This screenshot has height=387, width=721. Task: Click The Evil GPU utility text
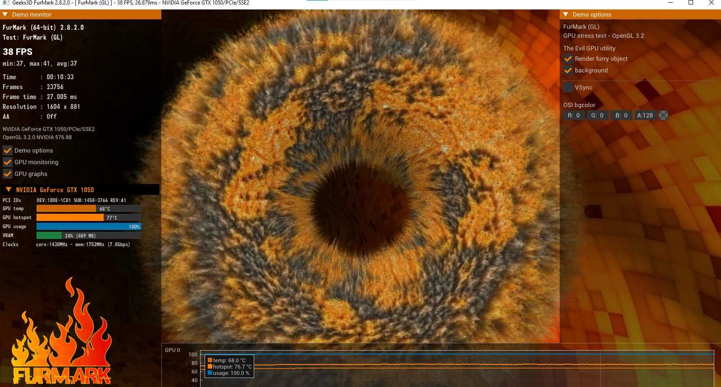click(x=589, y=48)
